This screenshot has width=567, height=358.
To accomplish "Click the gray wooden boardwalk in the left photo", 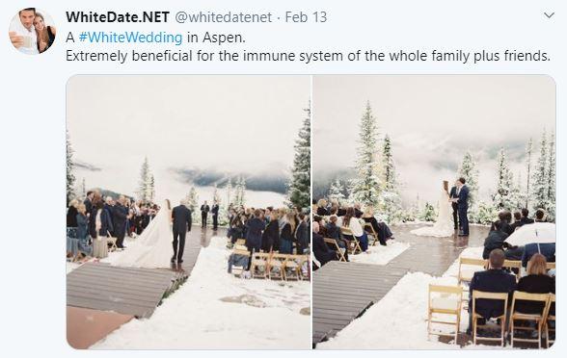I will pyautogui.click(x=120, y=289).
